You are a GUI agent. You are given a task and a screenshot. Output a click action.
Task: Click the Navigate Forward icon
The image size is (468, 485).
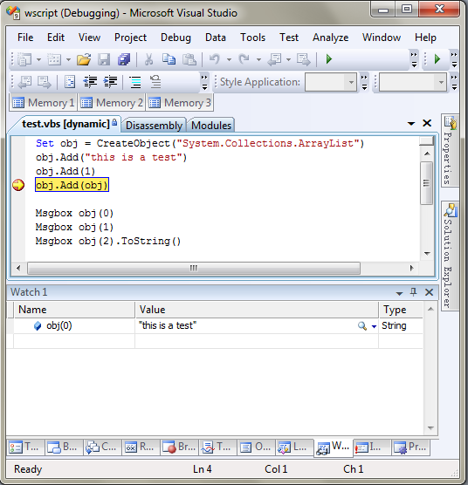click(303, 59)
